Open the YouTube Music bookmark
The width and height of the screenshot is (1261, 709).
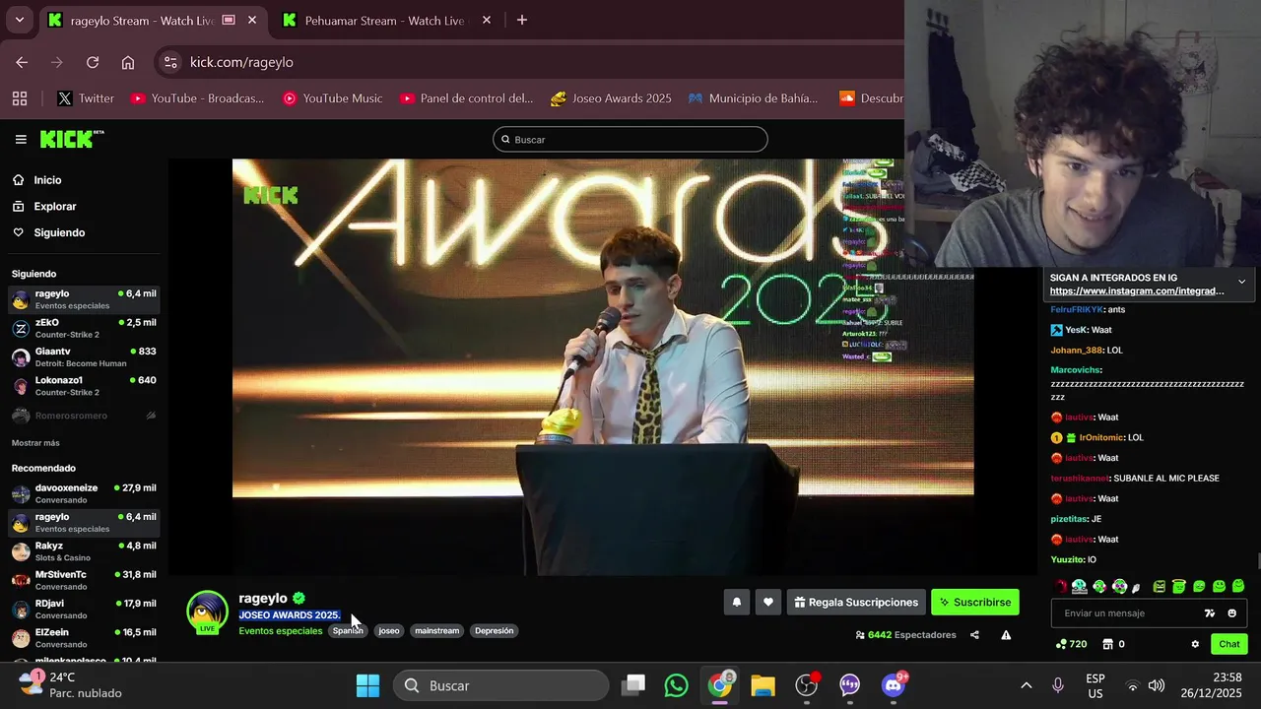(332, 98)
